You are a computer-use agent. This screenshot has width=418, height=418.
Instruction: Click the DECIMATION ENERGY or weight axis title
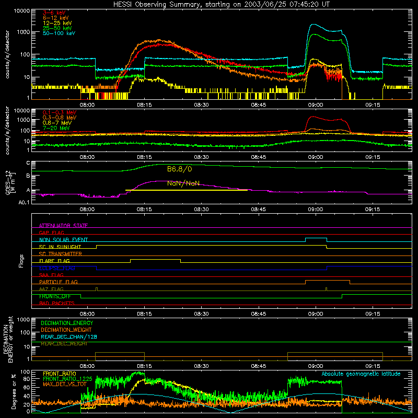[x=8, y=339]
